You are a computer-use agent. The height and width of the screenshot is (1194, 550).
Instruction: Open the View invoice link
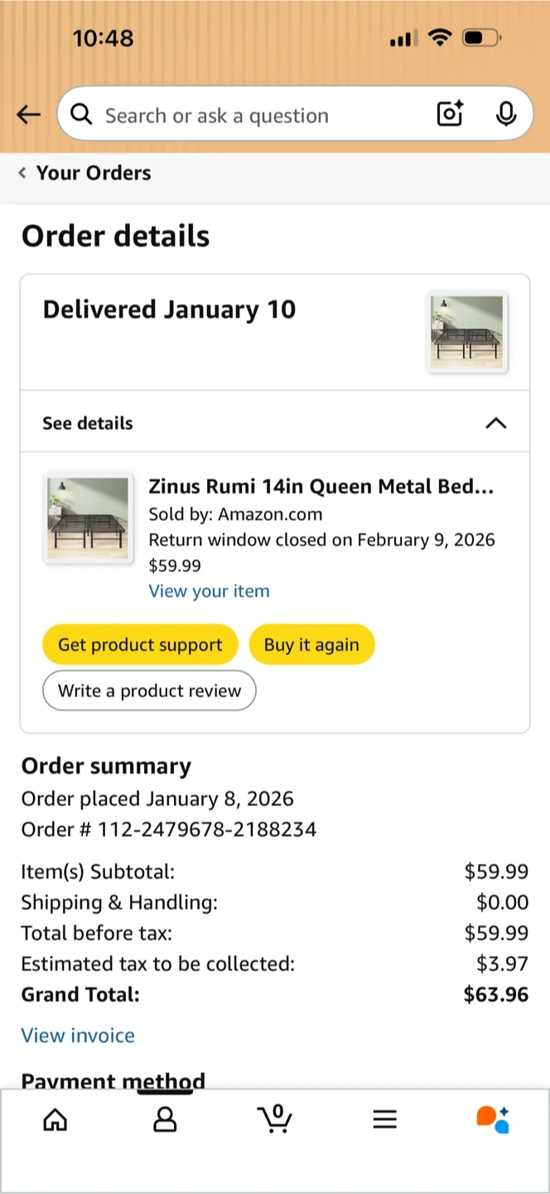point(78,1035)
